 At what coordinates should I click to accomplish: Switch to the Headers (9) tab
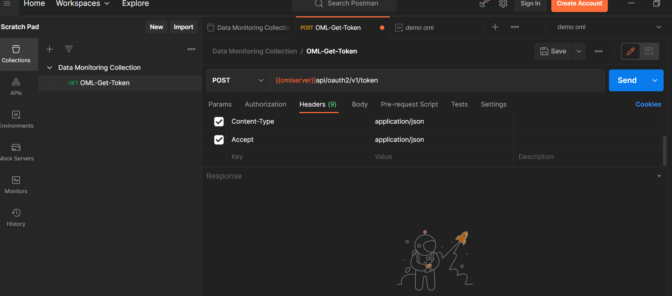(318, 104)
